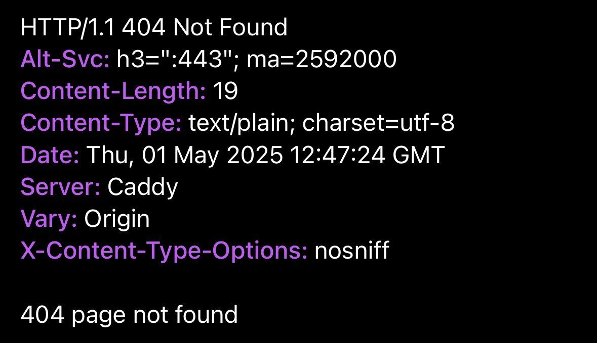Click the charset=utf-8 portion of Content-Type
This screenshot has width=597, height=343.
[378, 123]
